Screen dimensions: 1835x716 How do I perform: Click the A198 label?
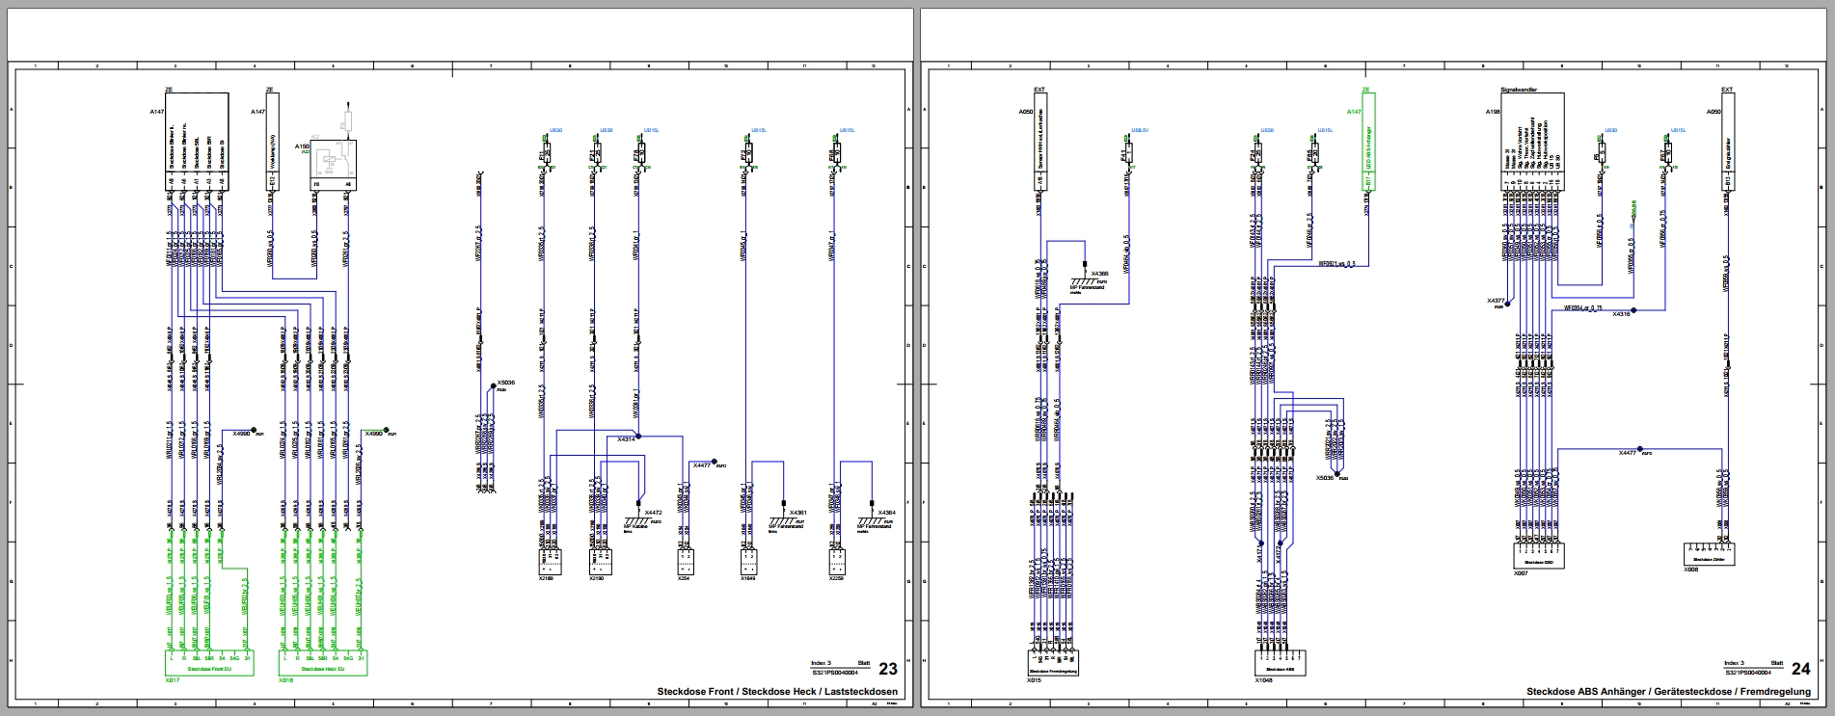coord(1493,112)
